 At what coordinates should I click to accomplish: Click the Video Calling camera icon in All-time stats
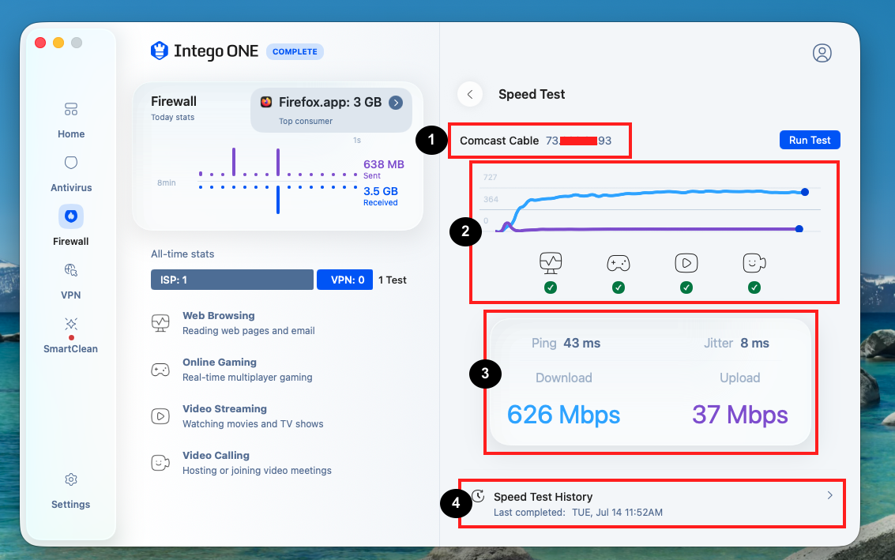click(160, 462)
